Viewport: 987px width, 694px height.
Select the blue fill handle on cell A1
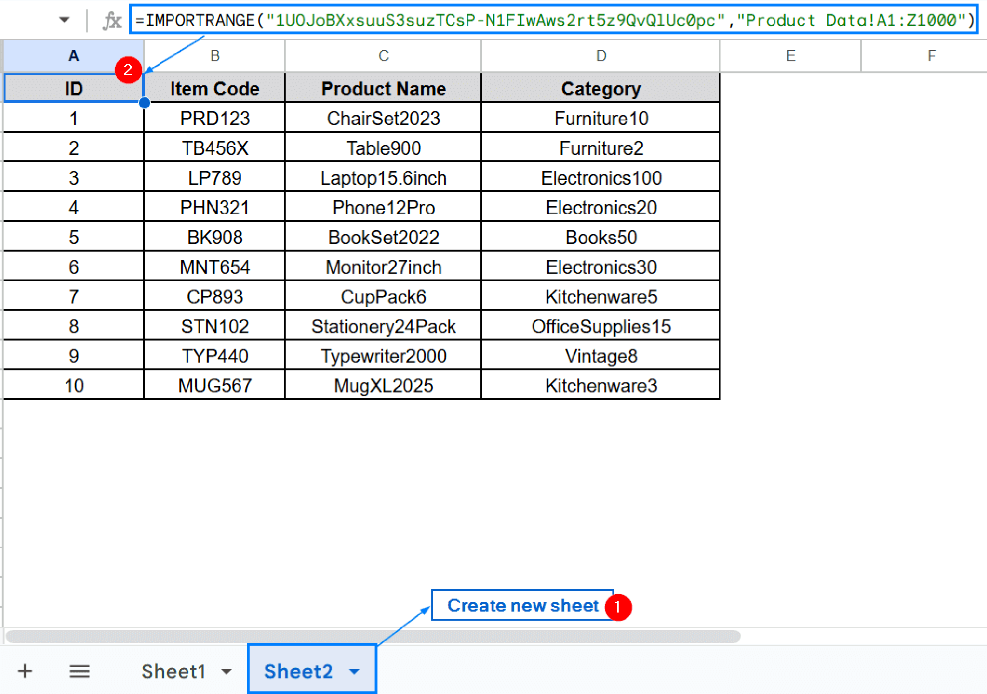click(x=144, y=102)
